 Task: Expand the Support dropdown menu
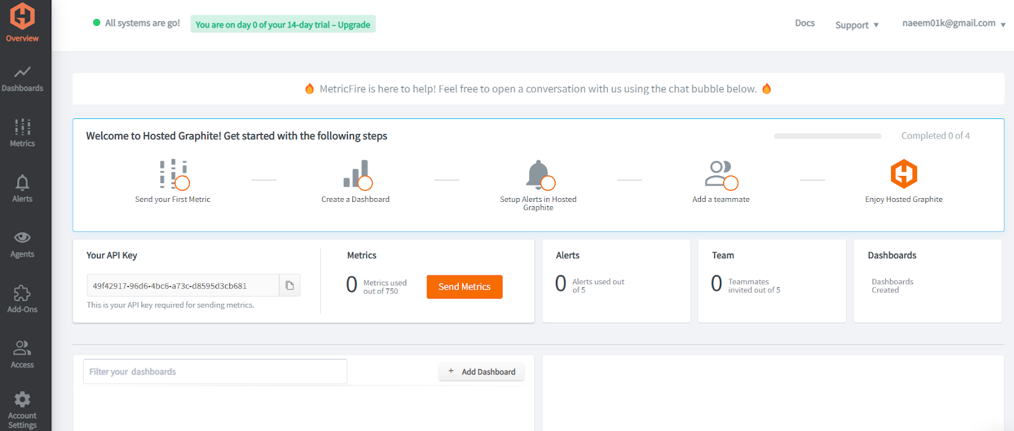coord(856,25)
